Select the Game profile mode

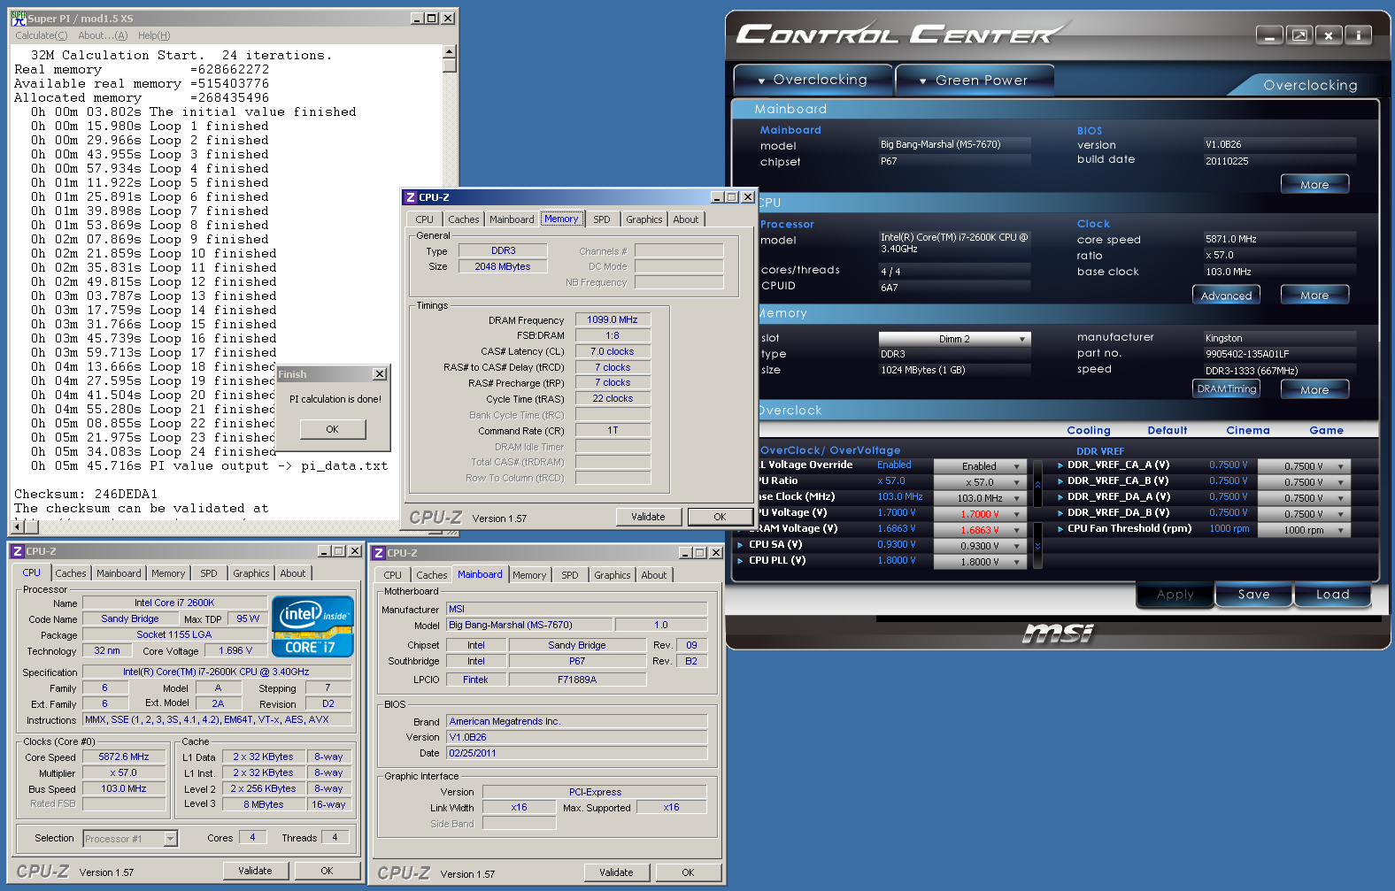1326,431
